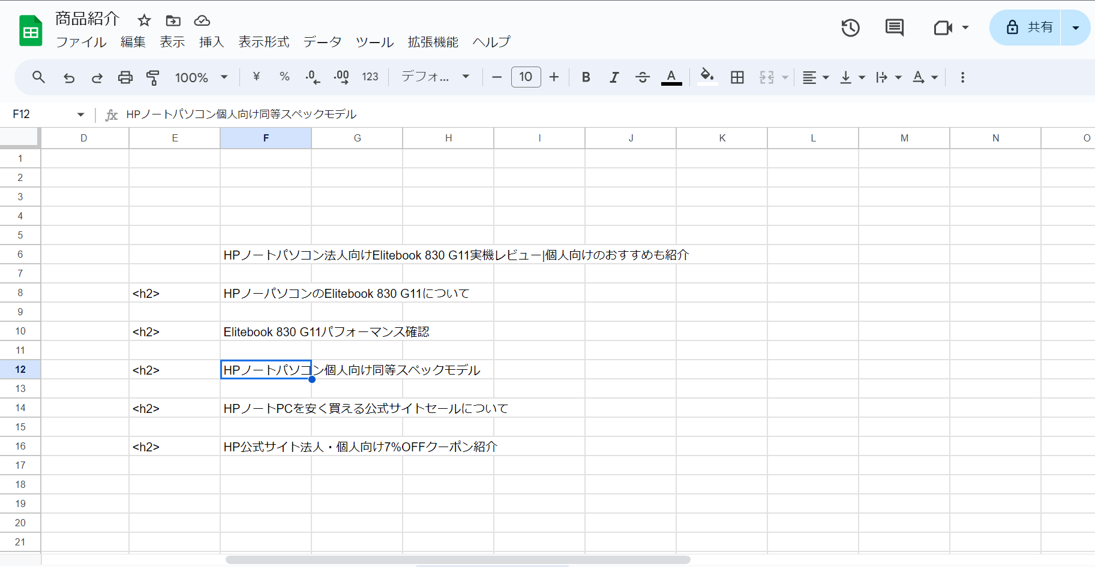This screenshot has height=567, width=1095.
Task: Open the データ menu
Action: pos(322,42)
